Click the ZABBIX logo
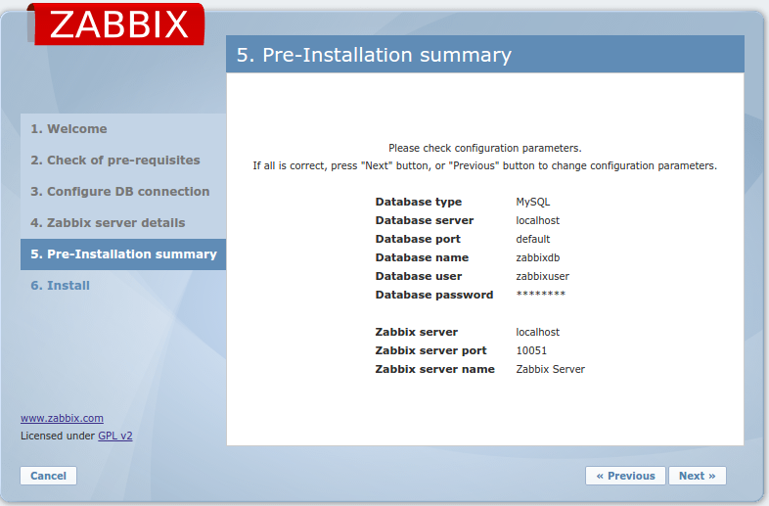 pos(115,23)
